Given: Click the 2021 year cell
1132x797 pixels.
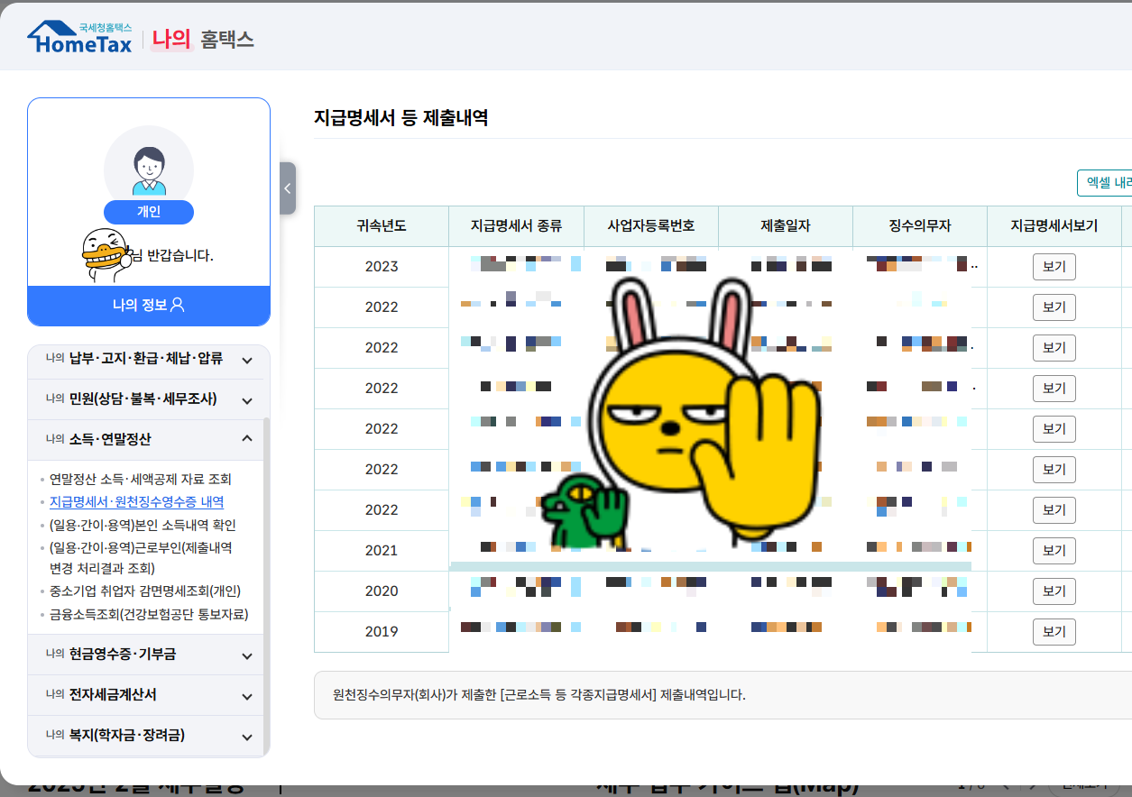Looking at the screenshot, I should coord(382,551).
